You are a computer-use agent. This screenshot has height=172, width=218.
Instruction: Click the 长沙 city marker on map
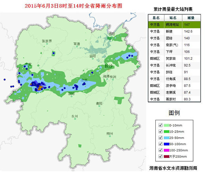pos(109,70)
